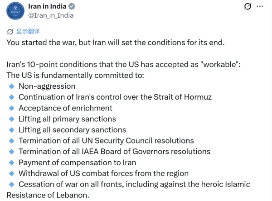Click the line about Strait of Hormuz control
Viewport: 272px width, 201px height.
point(115,97)
